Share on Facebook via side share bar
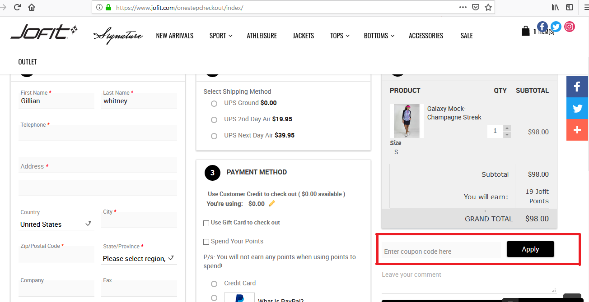 pos(577,87)
